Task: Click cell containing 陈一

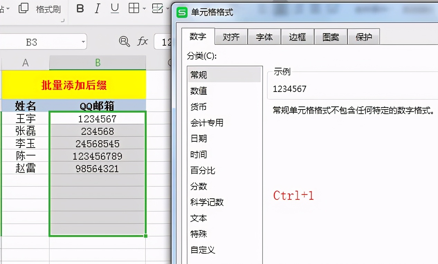Action: (26, 155)
